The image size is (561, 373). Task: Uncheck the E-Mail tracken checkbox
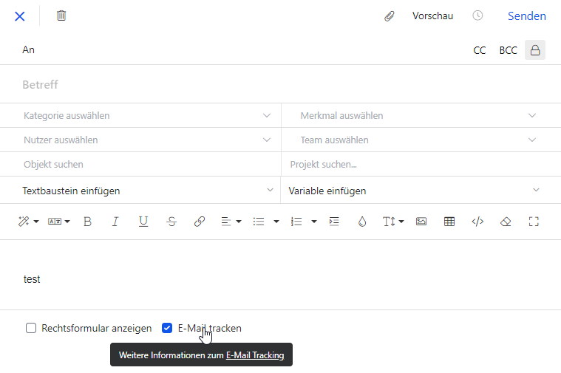[x=167, y=328]
